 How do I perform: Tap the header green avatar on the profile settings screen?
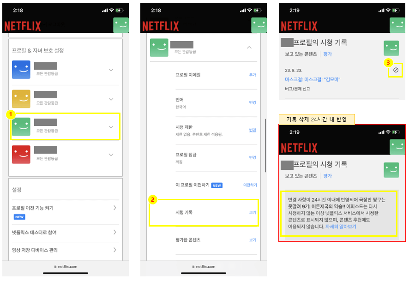pyautogui.click(x=259, y=25)
